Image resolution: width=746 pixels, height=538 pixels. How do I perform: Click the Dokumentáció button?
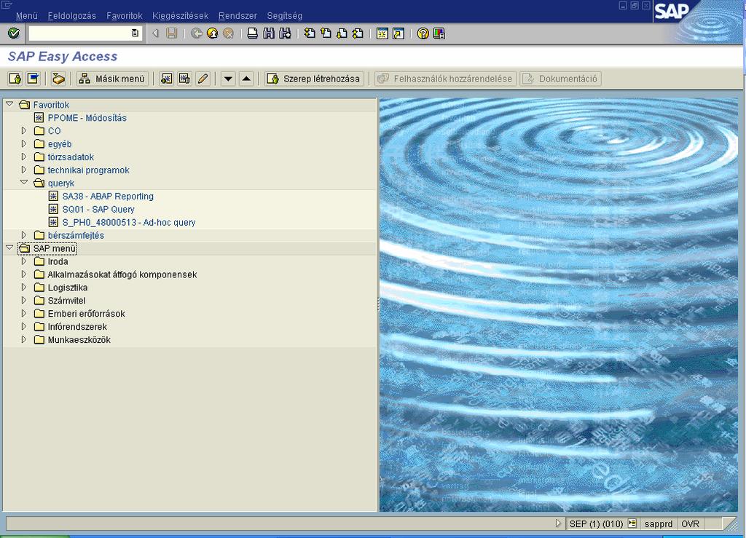tap(560, 79)
